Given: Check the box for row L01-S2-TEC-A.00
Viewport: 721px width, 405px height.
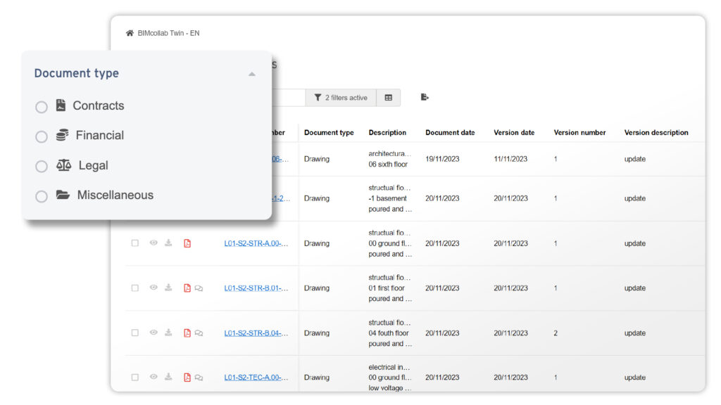Looking at the screenshot, I should click(x=135, y=378).
